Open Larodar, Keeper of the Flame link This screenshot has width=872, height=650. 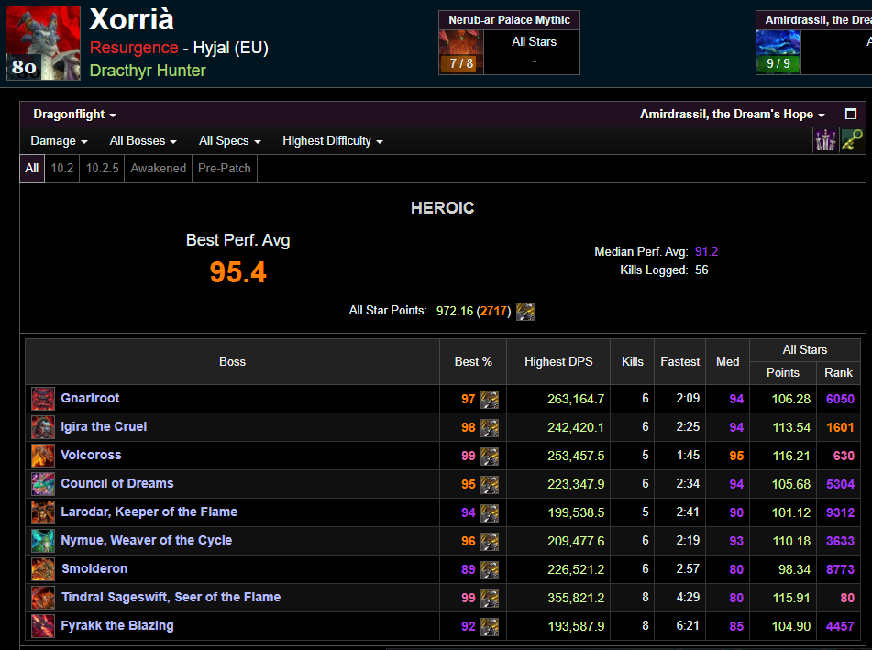click(149, 512)
